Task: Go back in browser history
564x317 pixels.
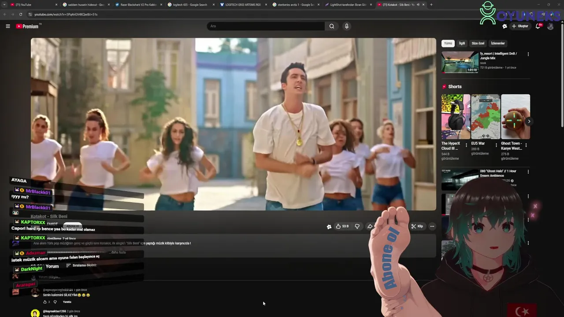Action: pos(5,14)
